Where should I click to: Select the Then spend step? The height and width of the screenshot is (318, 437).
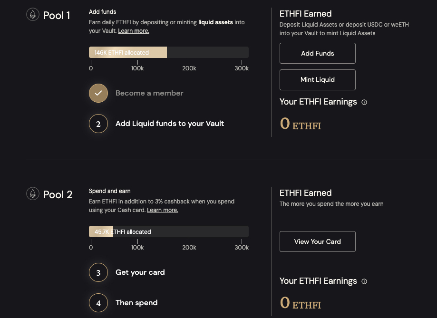(x=136, y=303)
